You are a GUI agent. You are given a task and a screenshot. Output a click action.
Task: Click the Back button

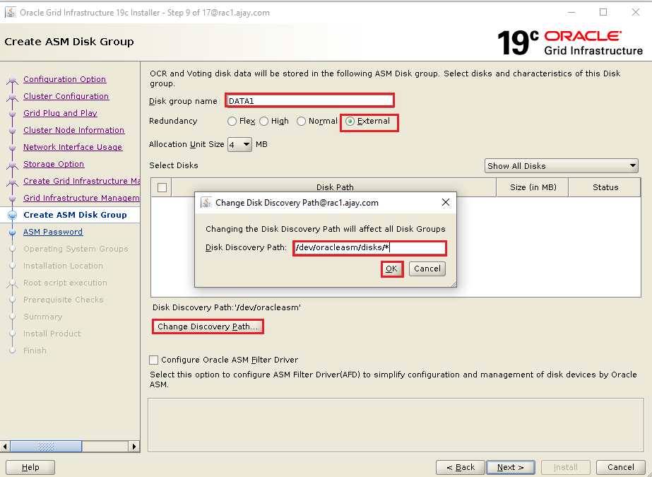(x=461, y=467)
